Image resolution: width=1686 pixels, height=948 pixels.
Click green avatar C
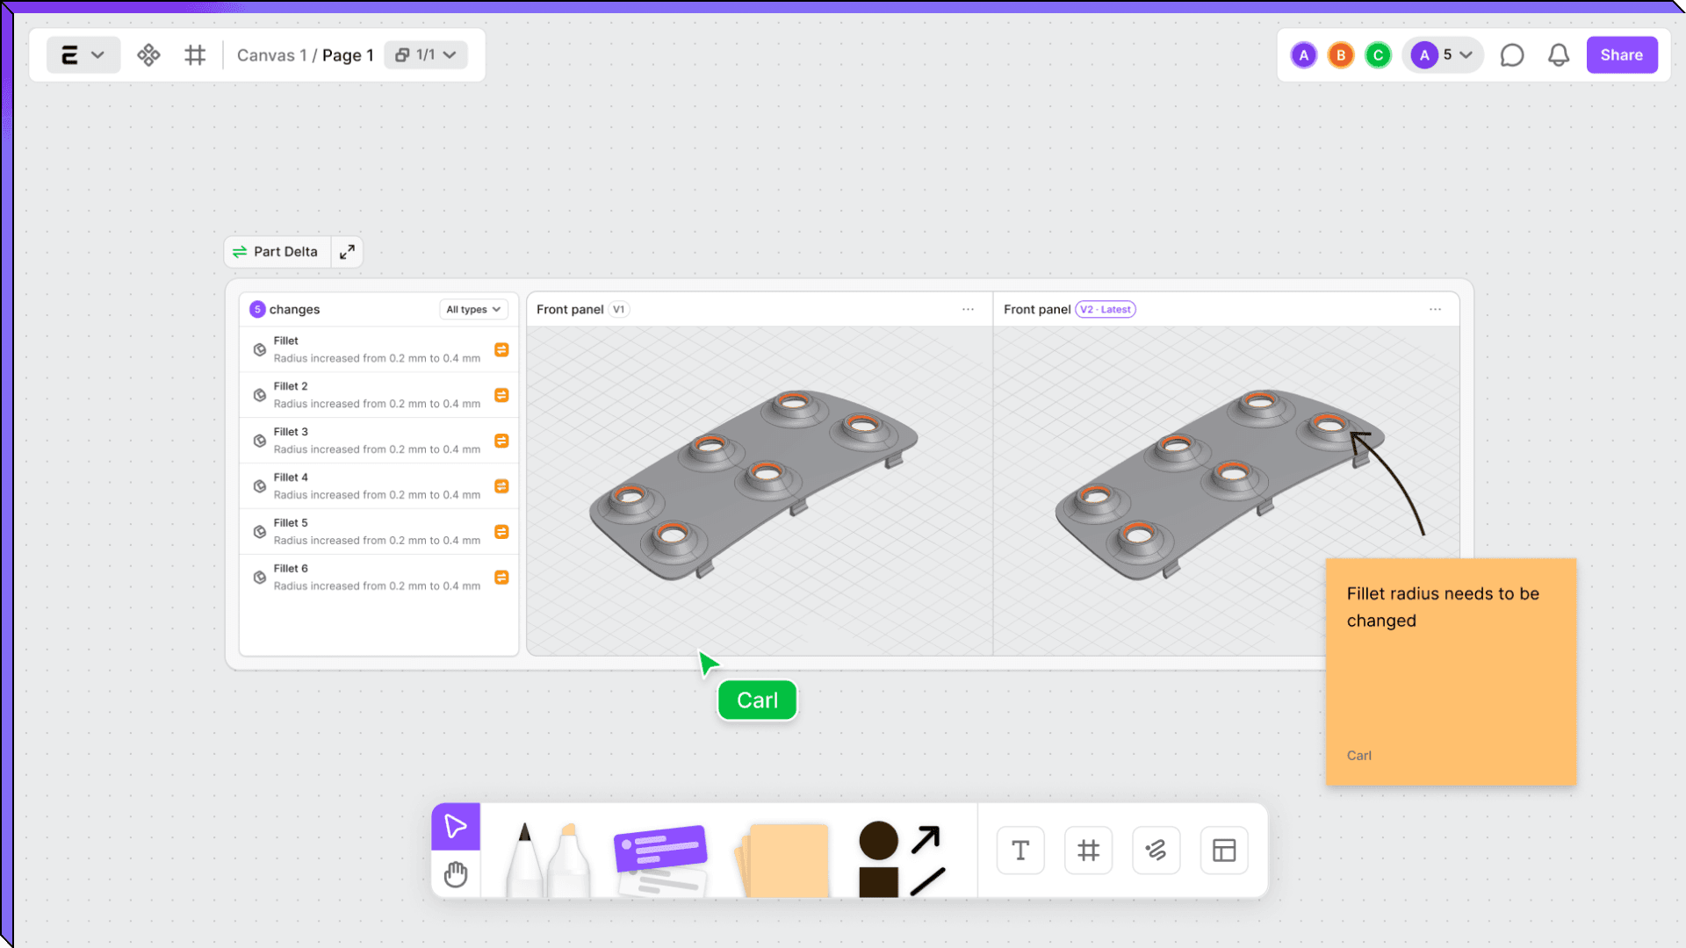1378,55
